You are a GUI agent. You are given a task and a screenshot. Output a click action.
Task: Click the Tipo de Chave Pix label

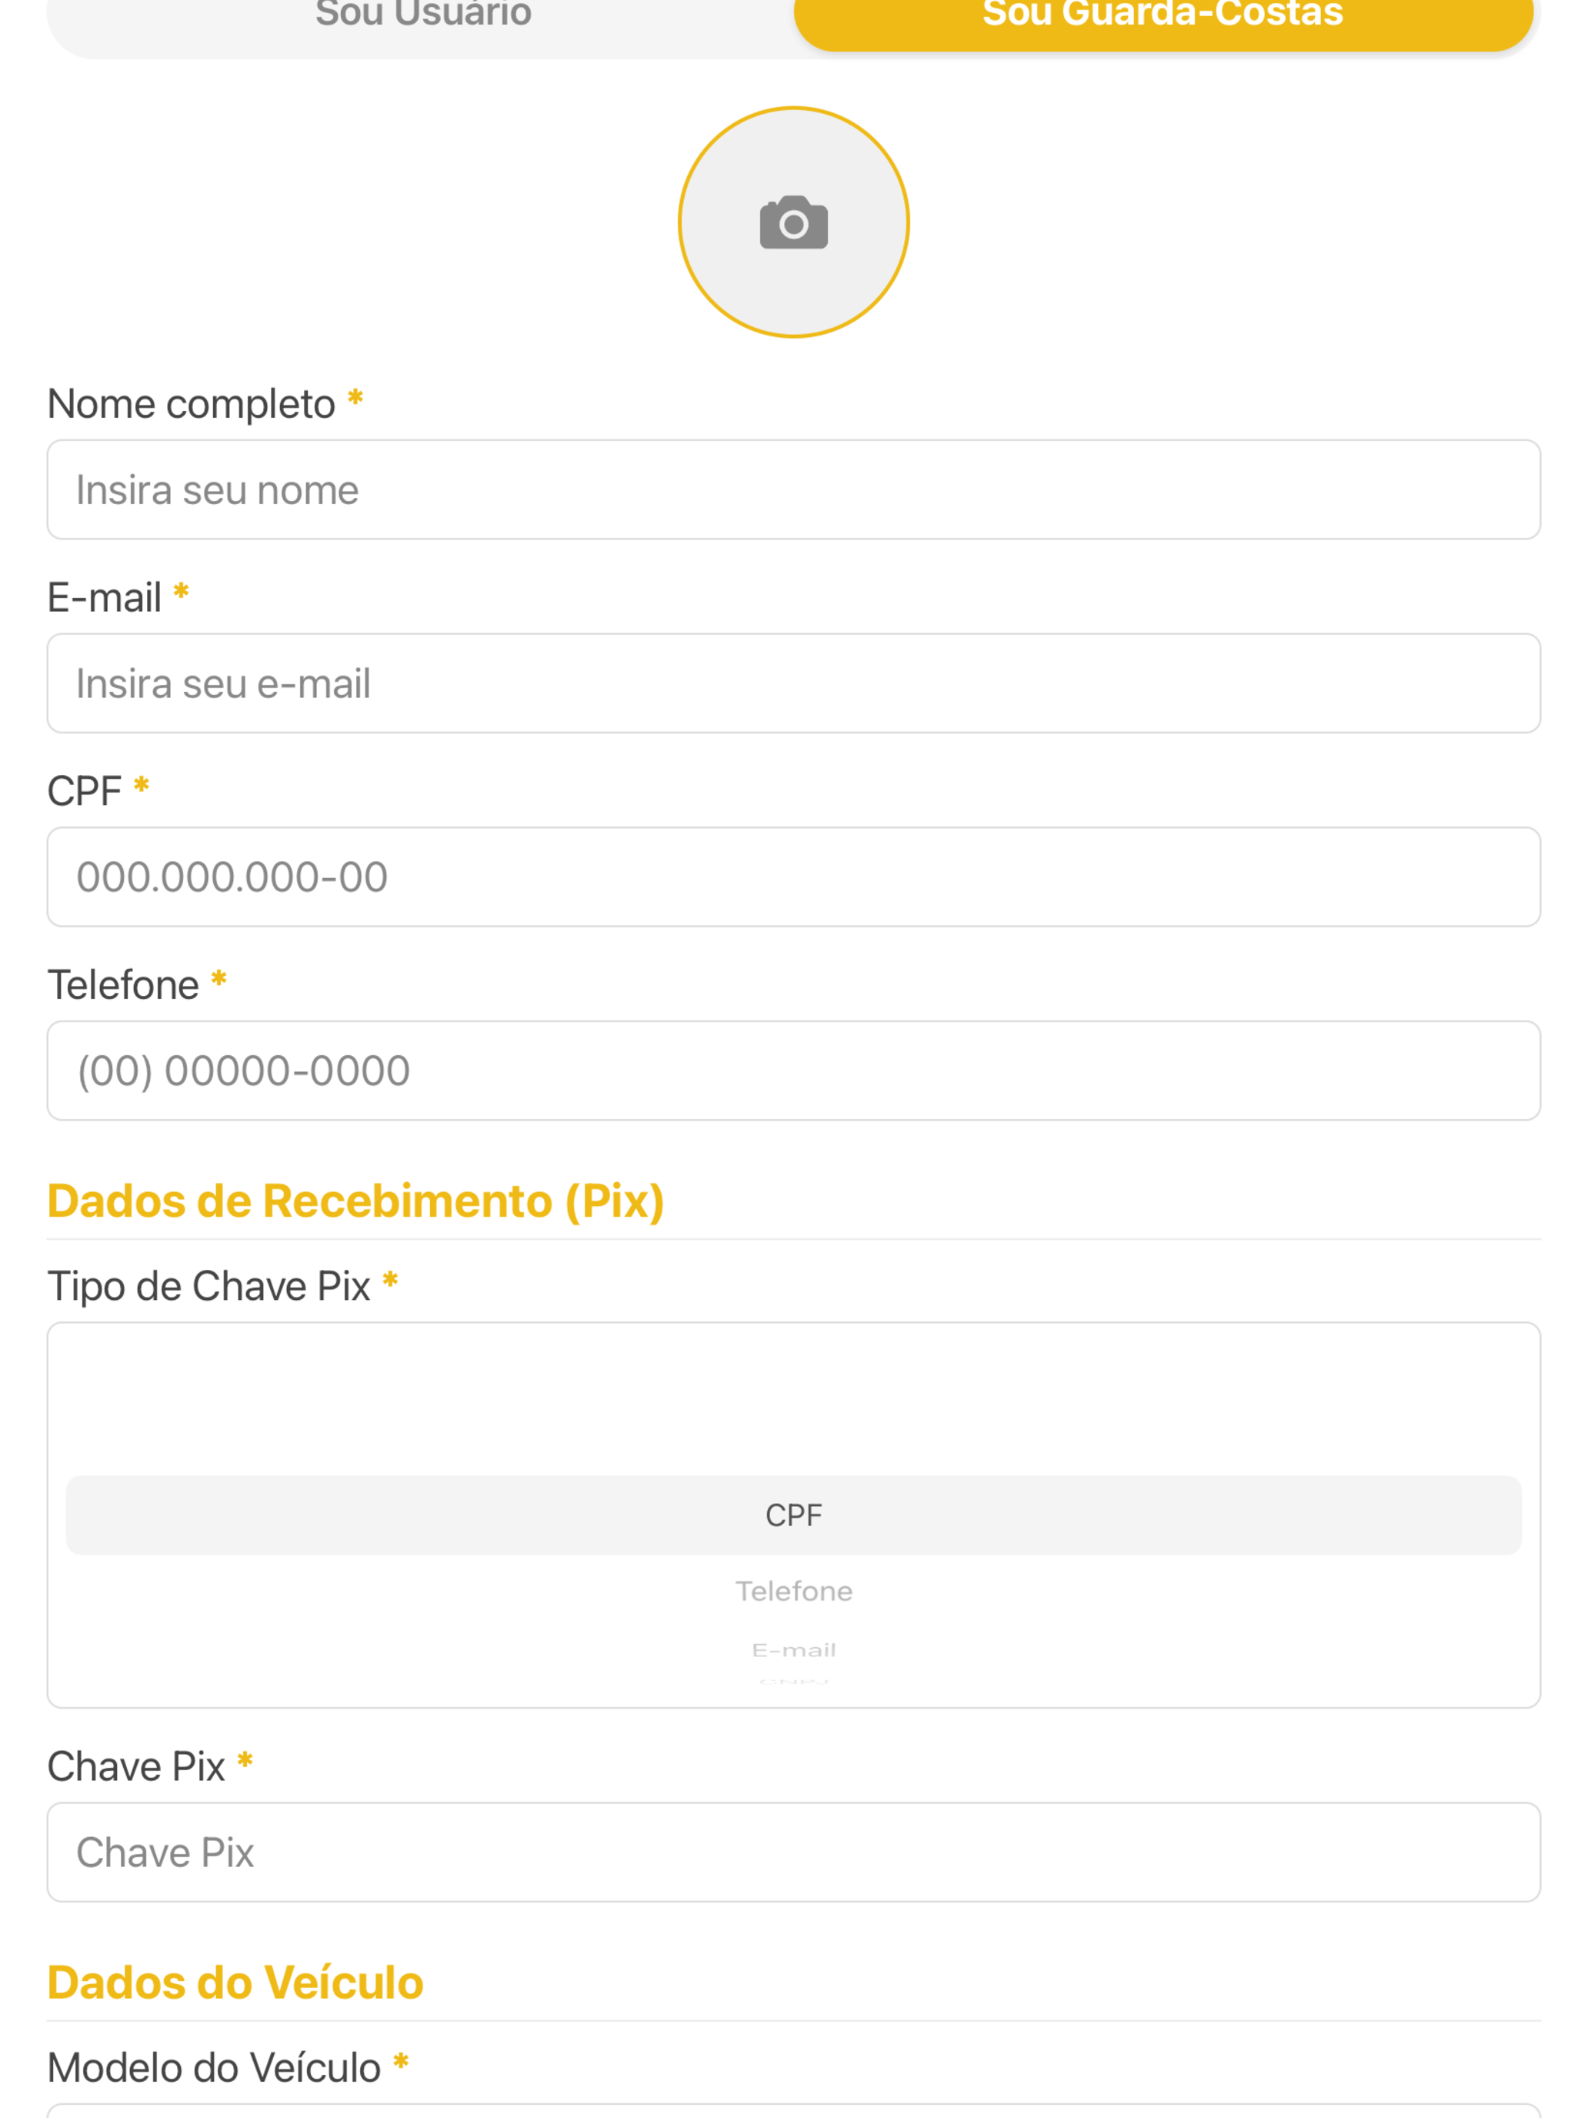click(x=209, y=1286)
